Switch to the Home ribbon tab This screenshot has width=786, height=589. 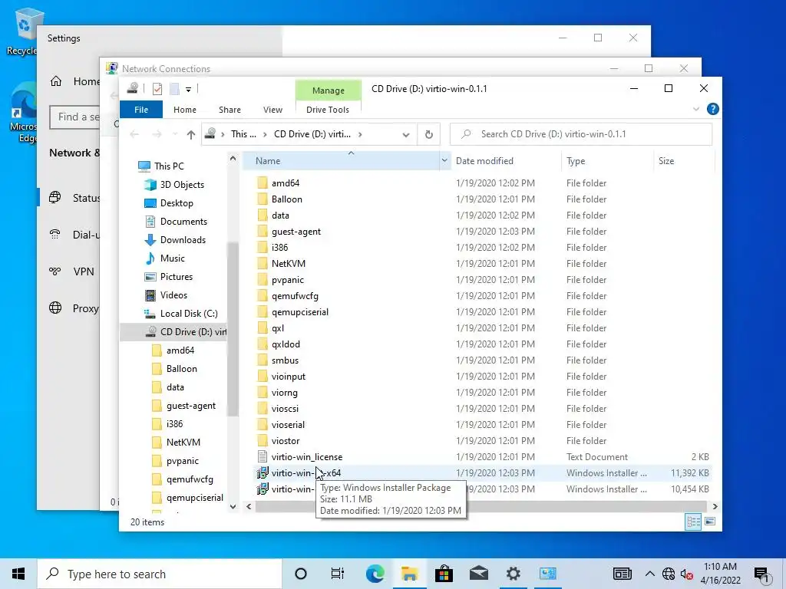click(185, 110)
